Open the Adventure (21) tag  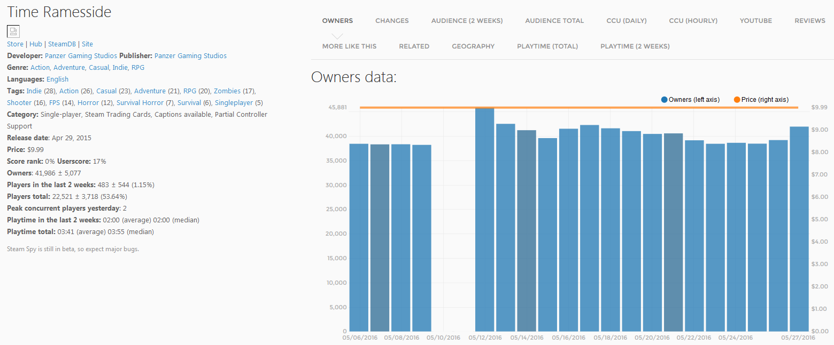tap(150, 91)
